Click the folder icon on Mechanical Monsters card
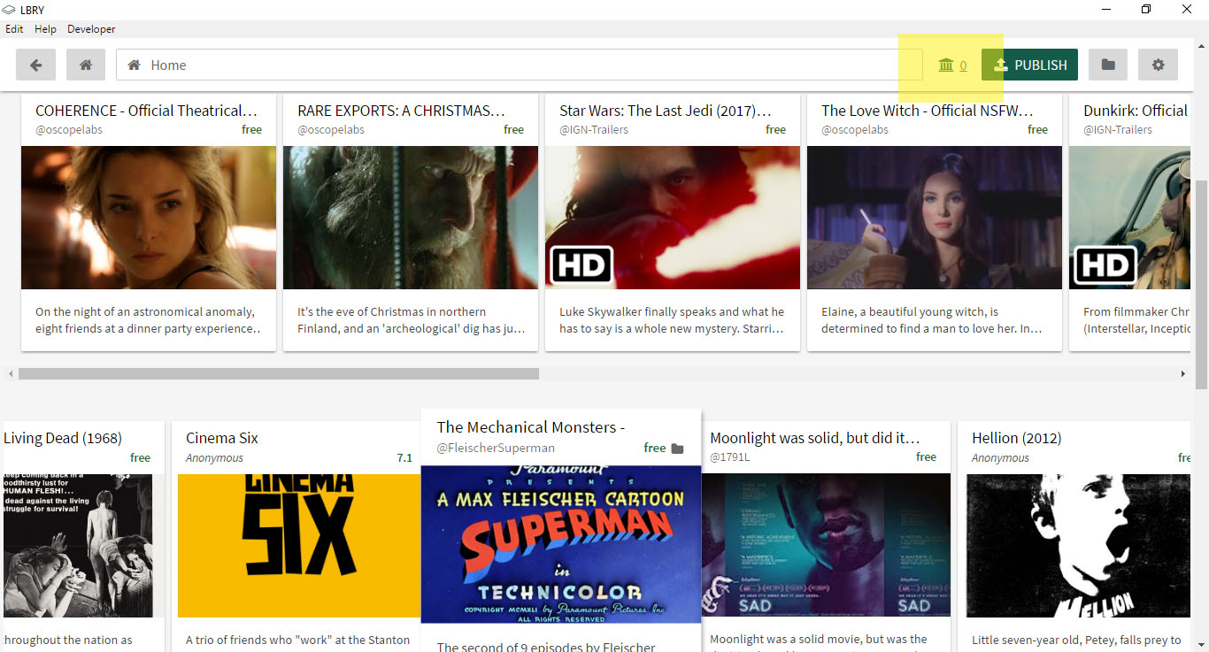 [677, 449]
